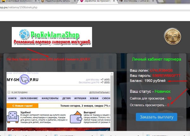
Task: Close the Заработок на просмотр tab
Action: pos(114,1)
